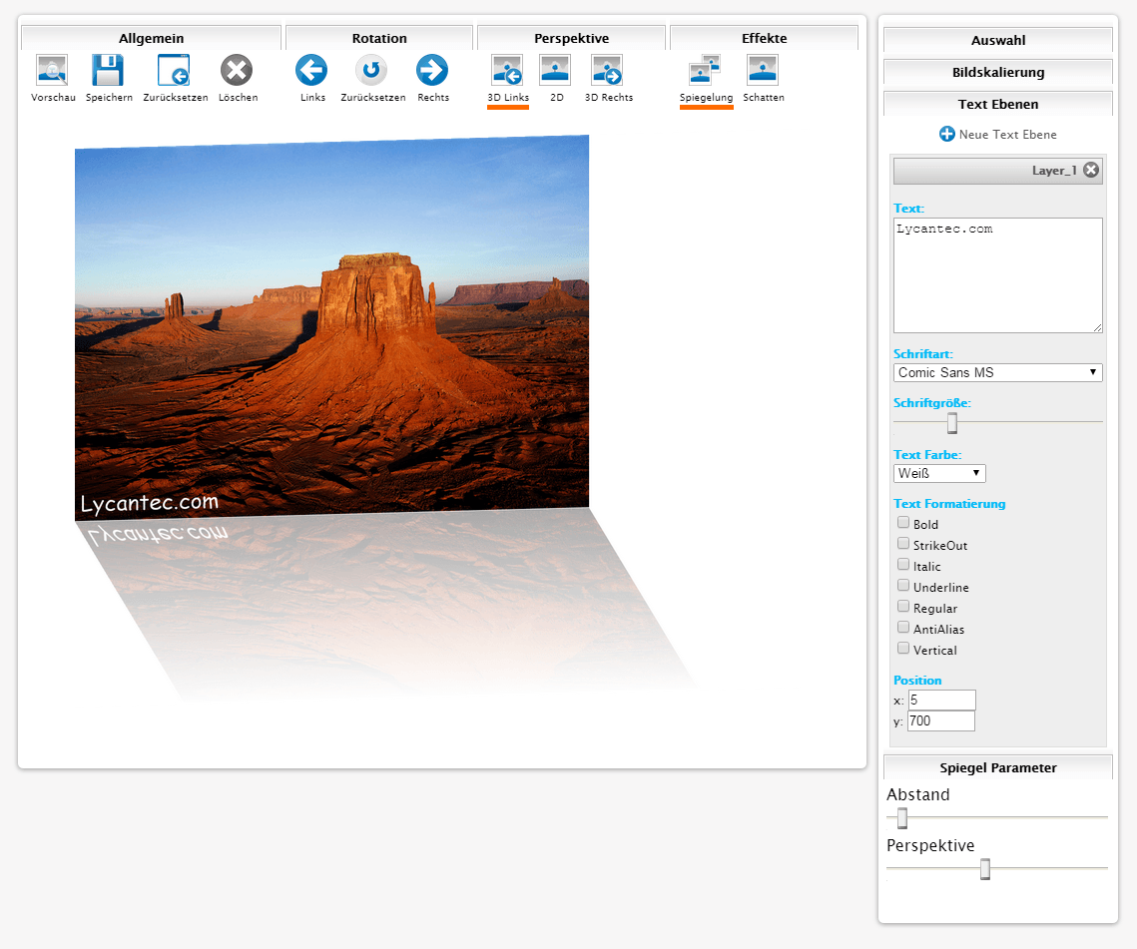The height and width of the screenshot is (949, 1137).
Task: Click the Rotation Zurücksetzen icon
Action: pos(371,70)
